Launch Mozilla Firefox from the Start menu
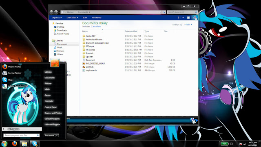Image resolution: width=261 pixels, height=147 pixels. pyautogui.click(x=12, y=67)
